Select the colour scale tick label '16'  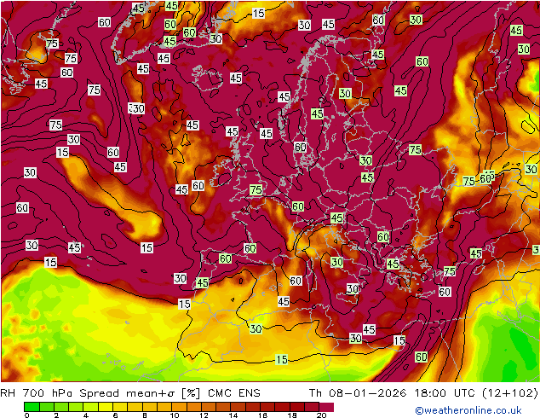tap(263, 415)
